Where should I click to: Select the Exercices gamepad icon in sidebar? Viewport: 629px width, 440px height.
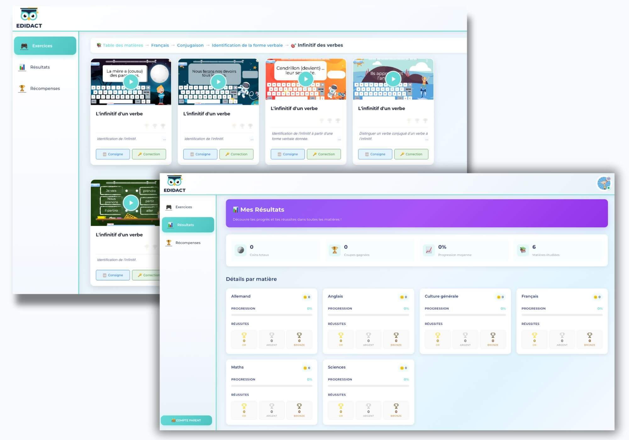pos(24,46)
